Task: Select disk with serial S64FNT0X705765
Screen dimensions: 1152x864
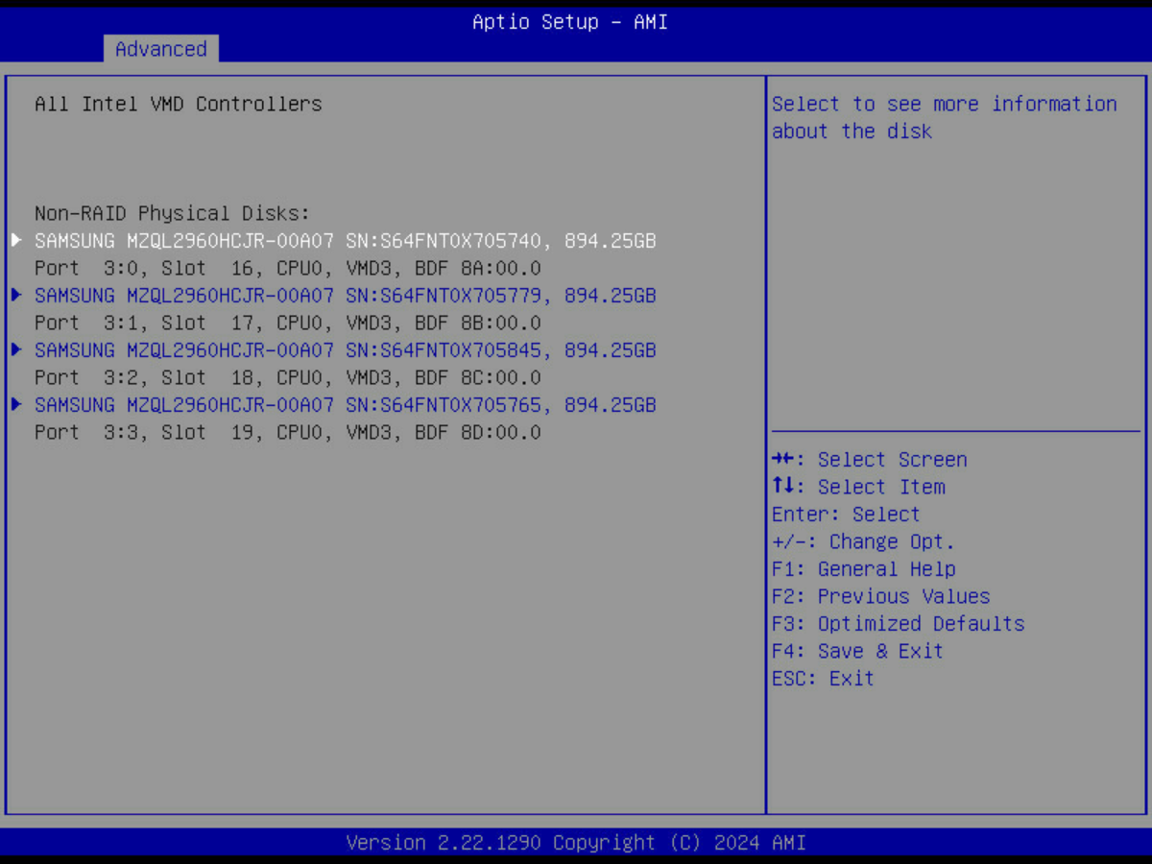Action: click(346, 405)
